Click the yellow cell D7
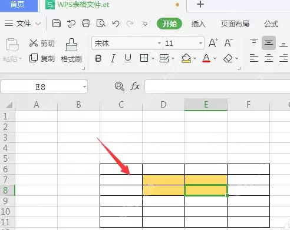Image resolution: width=290 pixels, height=230 pixels. pyautogui.click(x=163, y=179)
